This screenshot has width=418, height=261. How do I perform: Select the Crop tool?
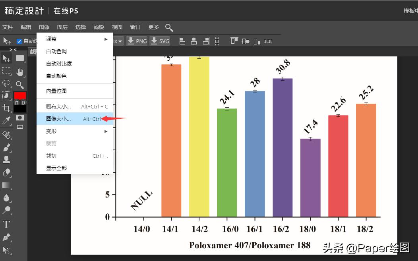[x=6, y=108]
